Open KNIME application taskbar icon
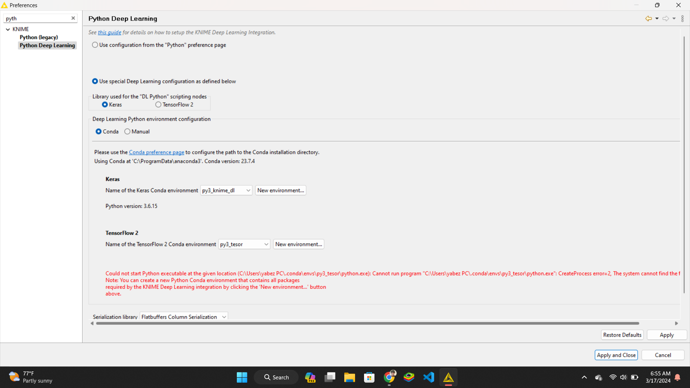 [448, 377]
